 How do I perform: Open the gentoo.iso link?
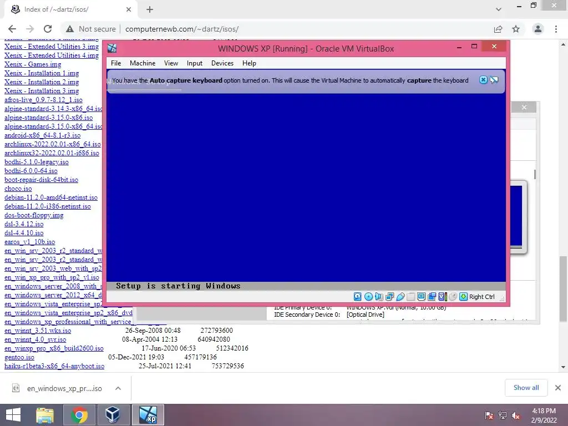click(x=19, y=357)
